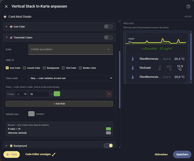194x161 pixels.
Task: Click the Threshold Colors target icon
Action: click(x=11, y=38)
